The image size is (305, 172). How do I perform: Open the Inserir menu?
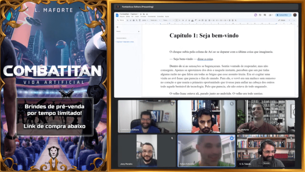click(137, 17)
